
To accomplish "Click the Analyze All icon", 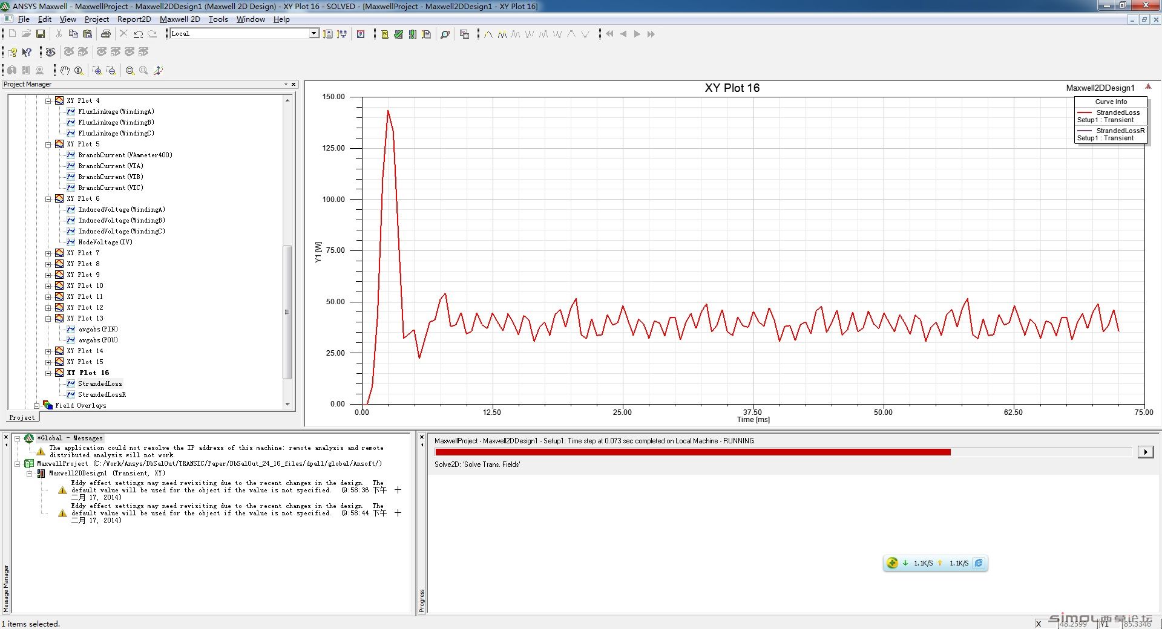I will pyautogui.click(x=412, y=34).
